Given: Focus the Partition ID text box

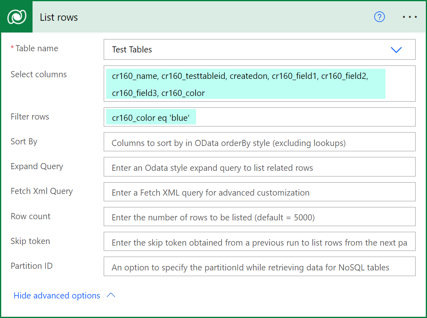Looking at the screenshot, I should point(259,266).
